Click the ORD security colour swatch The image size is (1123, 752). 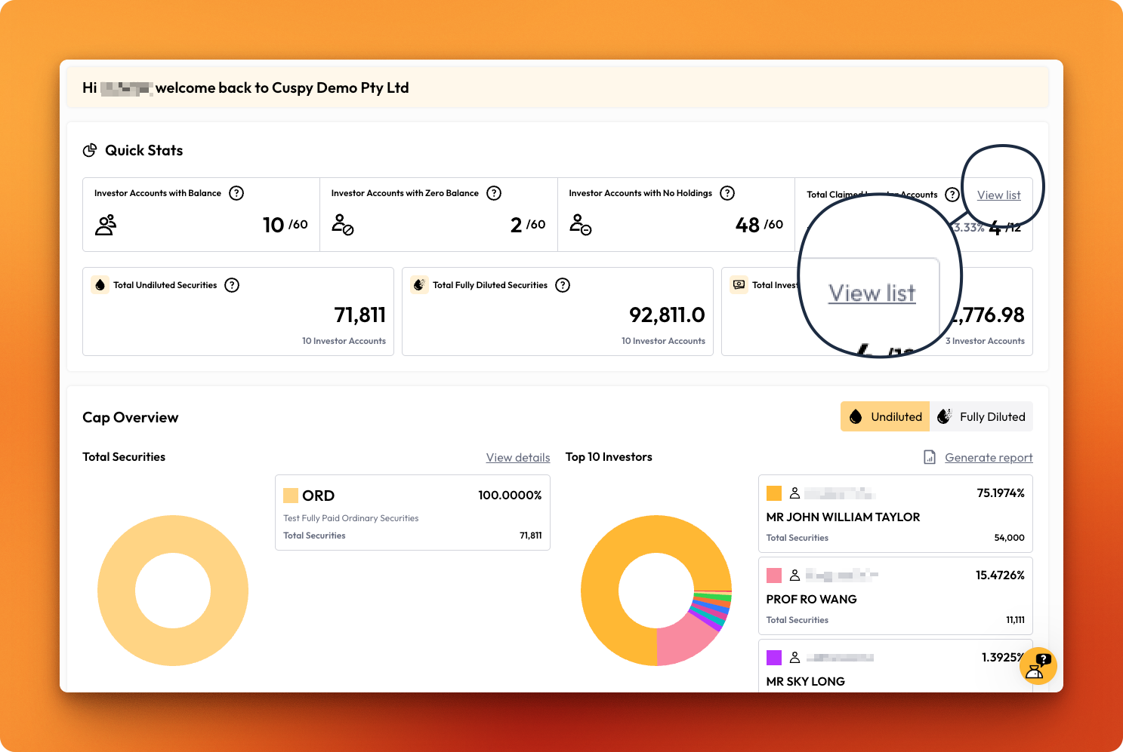[x=291, y=496]
